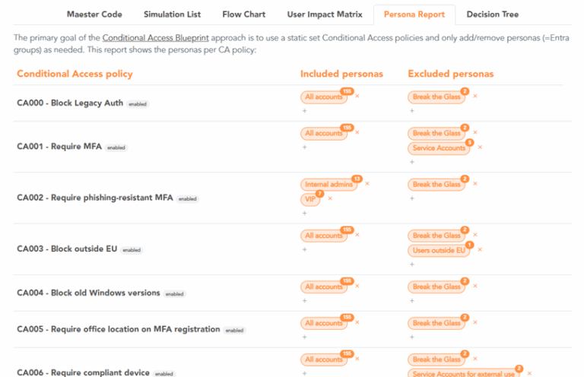Select the Persona Report tab
Screen dimensions: 584x377
(414, 14)
